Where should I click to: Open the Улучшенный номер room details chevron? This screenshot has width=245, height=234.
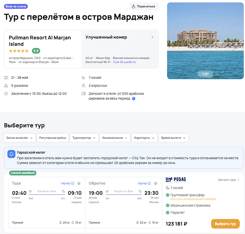pyautogui.click(x=152, y=37)
